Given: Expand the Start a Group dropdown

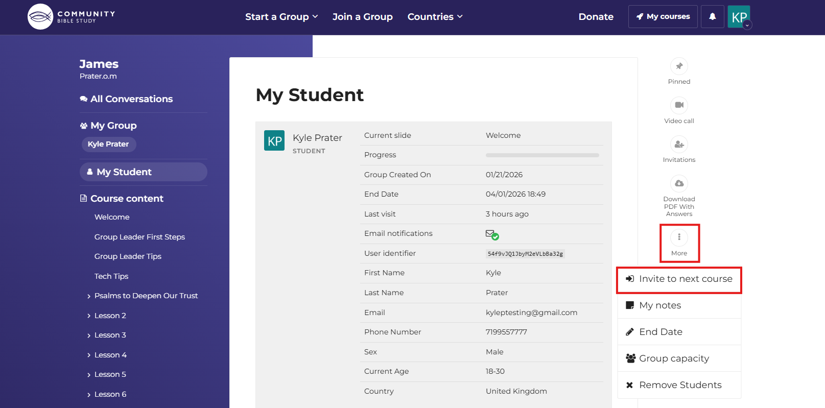Looking at the screenshot, I should (x=281, y=17).
